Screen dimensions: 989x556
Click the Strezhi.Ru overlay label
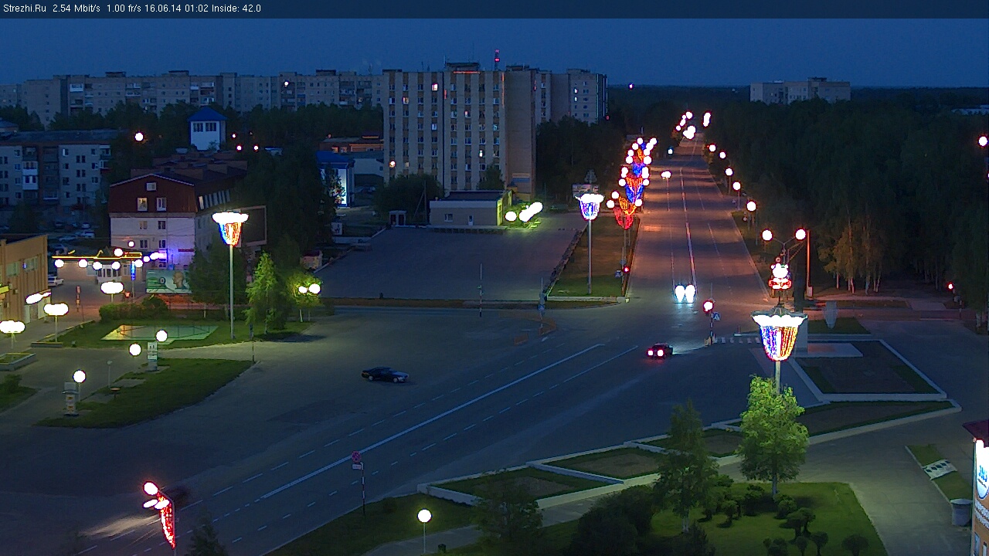tap(25, 8)
